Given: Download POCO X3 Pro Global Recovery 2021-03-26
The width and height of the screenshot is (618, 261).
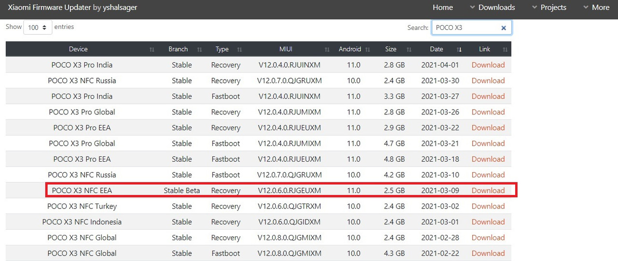Looking at the screenshot, I should pyautogui.click(x=488, y=112).
